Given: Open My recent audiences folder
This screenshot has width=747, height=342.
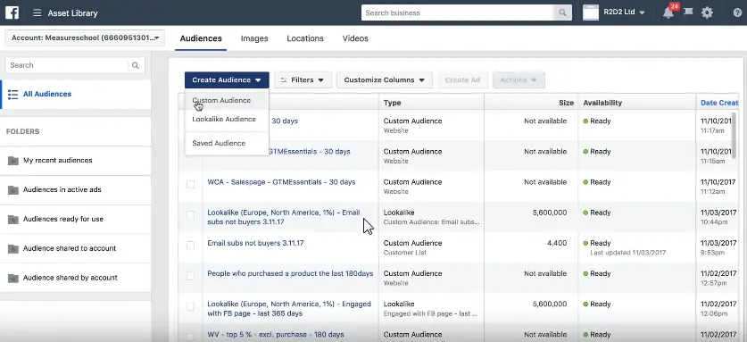Looking at the screenshot, I should [76, 160].
